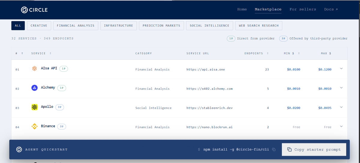
Task: Click the https://x402.alchemy.com service URL
Action: tap(209, 89)
